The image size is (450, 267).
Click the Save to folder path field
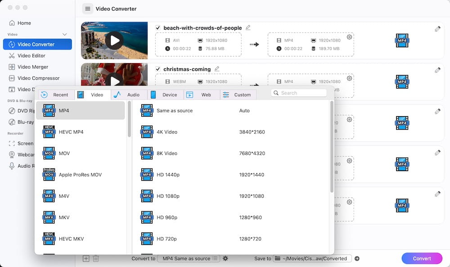pos(312,259)
